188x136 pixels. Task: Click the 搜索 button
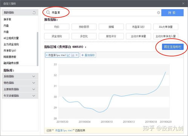[172, 12]
